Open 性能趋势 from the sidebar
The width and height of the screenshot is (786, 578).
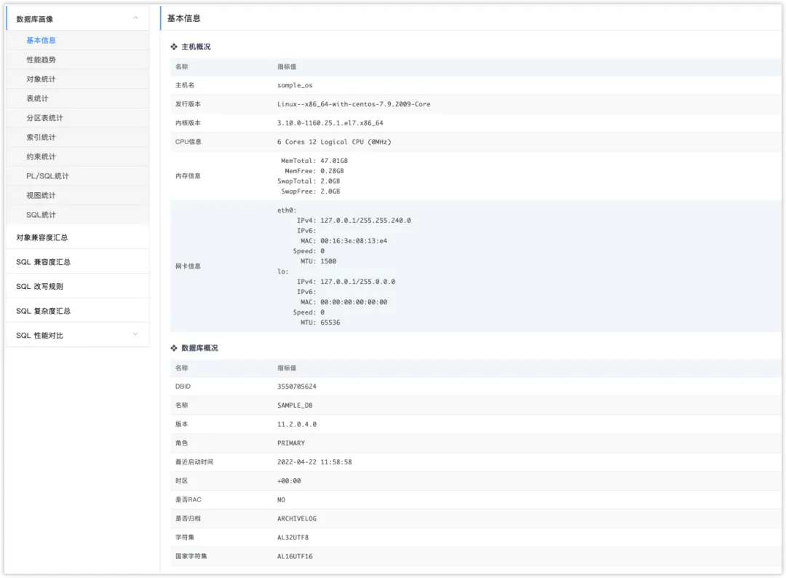pos(41,60)
